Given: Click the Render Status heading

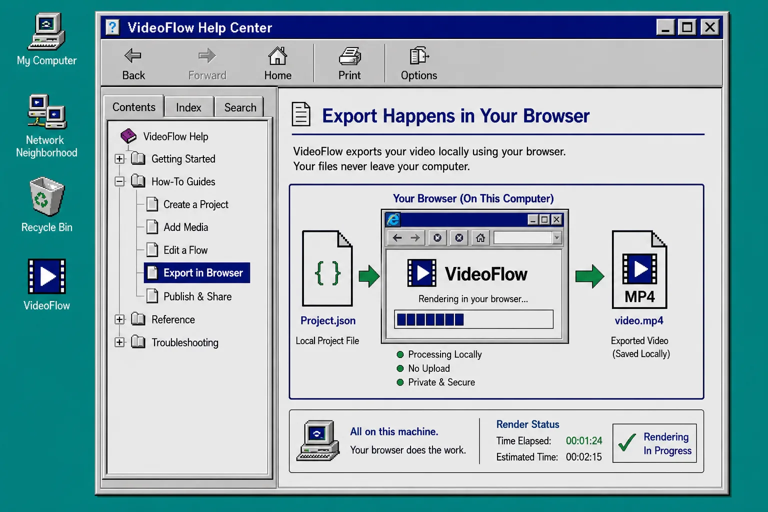Looking at the screenshot, I should [x=527, y=424].
